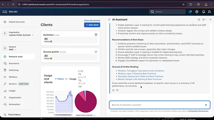Open the Sensors menu item
Viewport: 214px width, 120px height.
point(13,84)
